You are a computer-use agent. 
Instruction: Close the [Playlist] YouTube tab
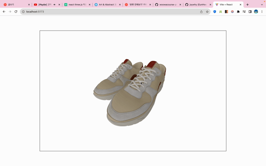pyautogui.click(x=59, y=4)
